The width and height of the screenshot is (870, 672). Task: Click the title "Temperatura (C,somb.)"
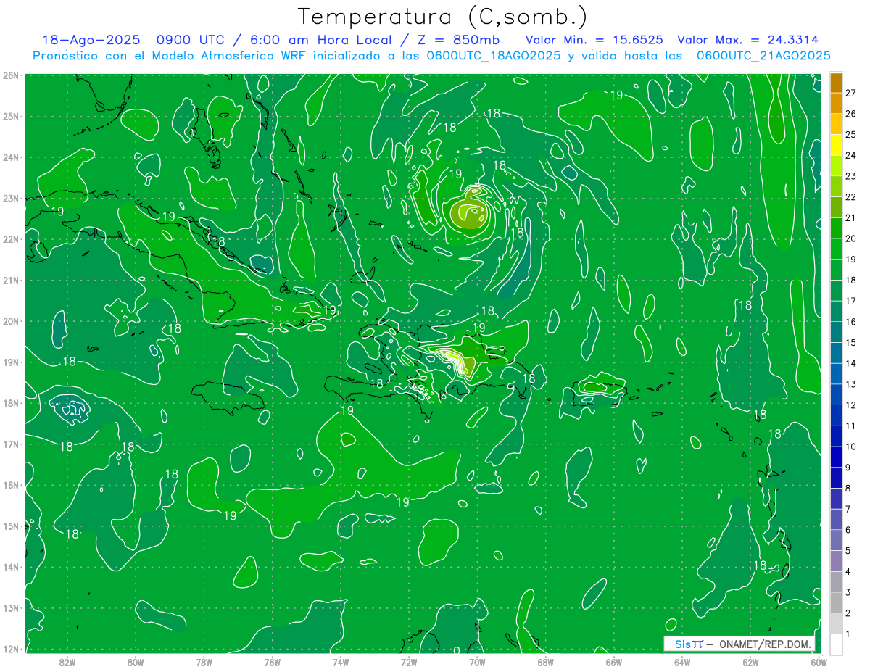click(x=442, y=17)
